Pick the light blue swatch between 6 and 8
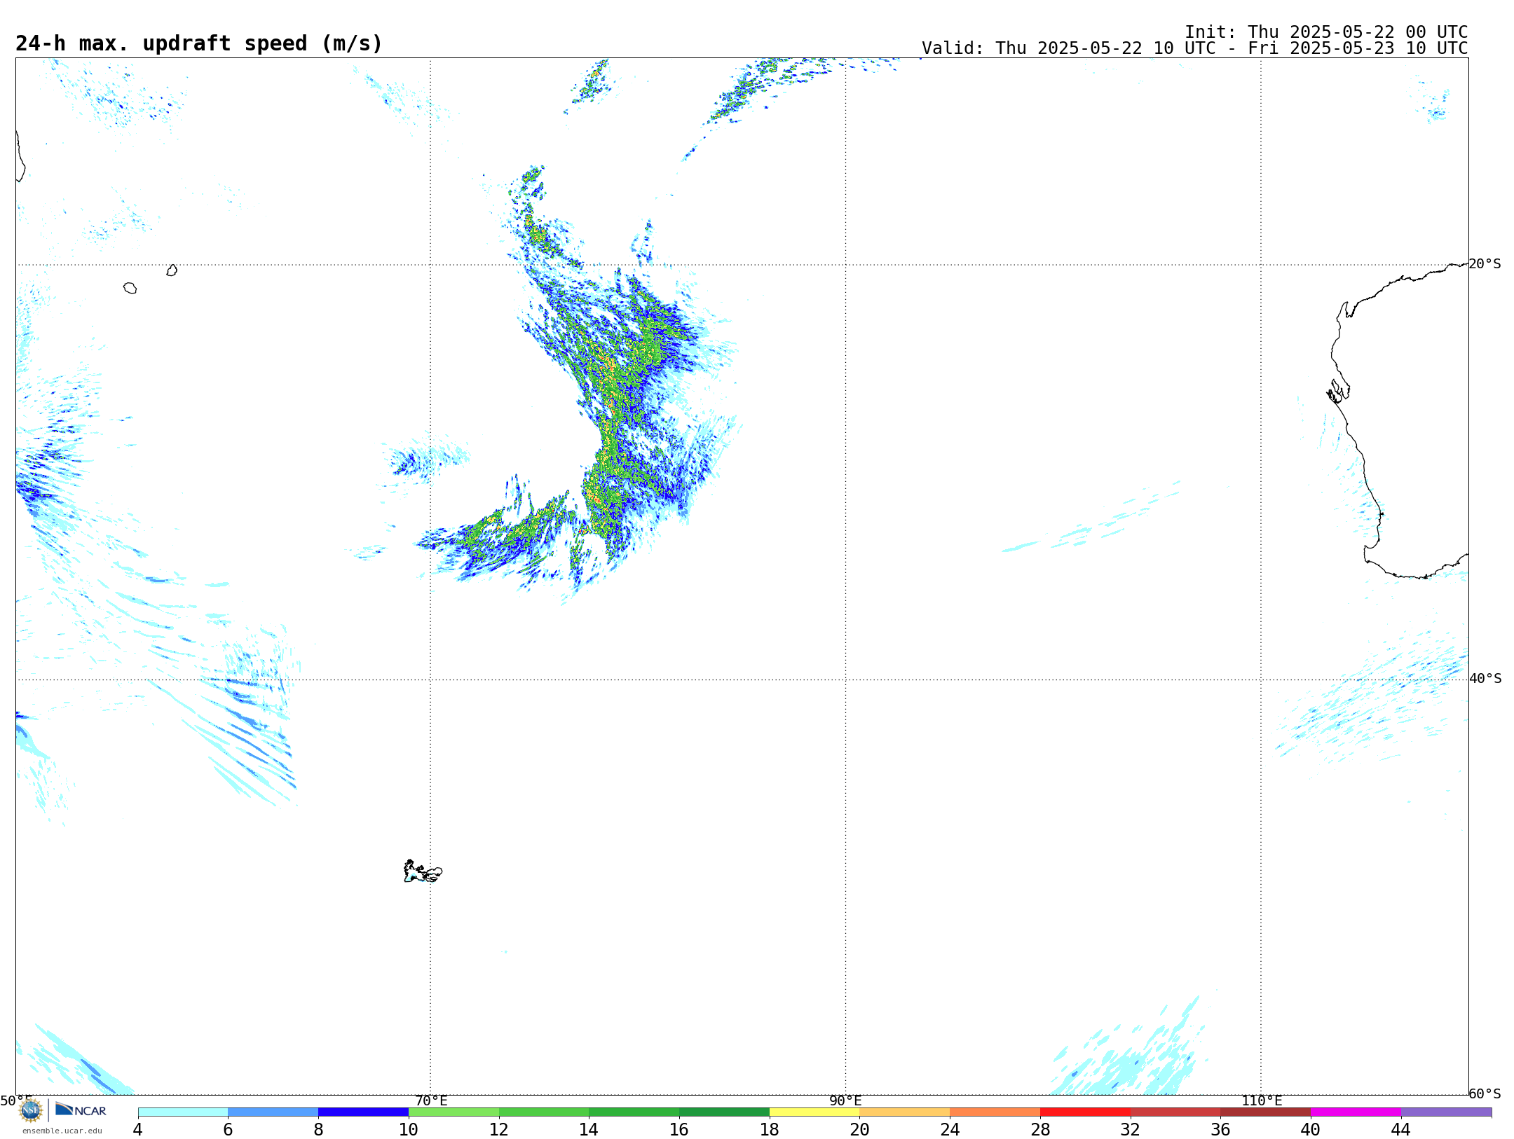1514x1139 pixels. click(x=273, y=1112)
